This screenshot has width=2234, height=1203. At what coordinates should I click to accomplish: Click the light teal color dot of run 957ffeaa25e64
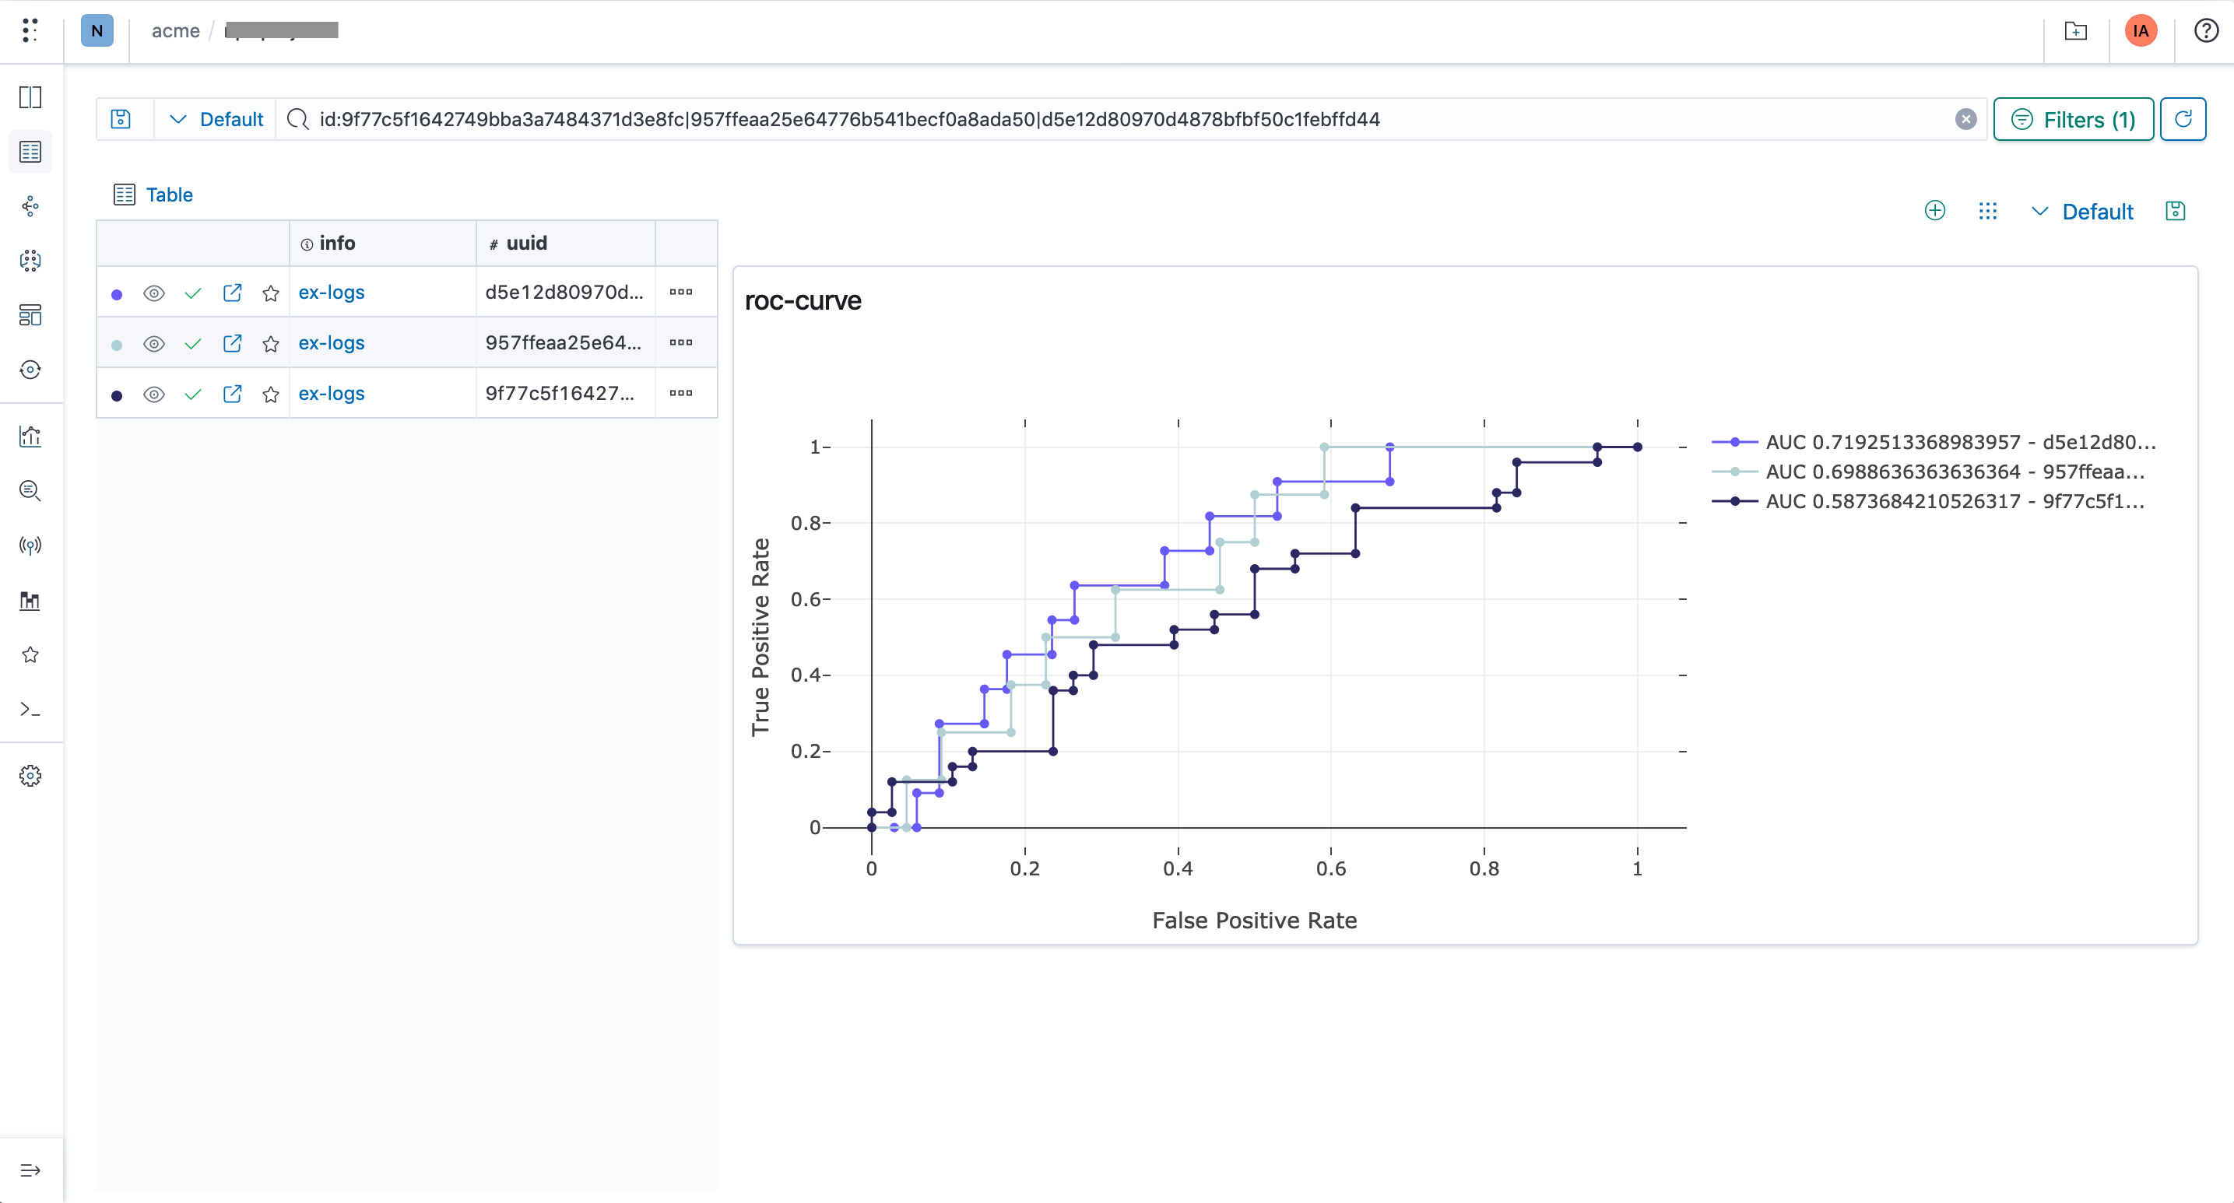pyautogui.click(x=116, y=345)
